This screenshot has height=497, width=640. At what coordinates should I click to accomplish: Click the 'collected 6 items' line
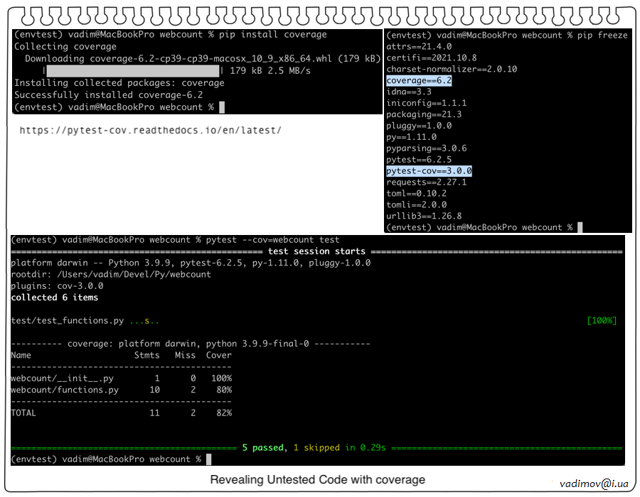pos(55,297)
